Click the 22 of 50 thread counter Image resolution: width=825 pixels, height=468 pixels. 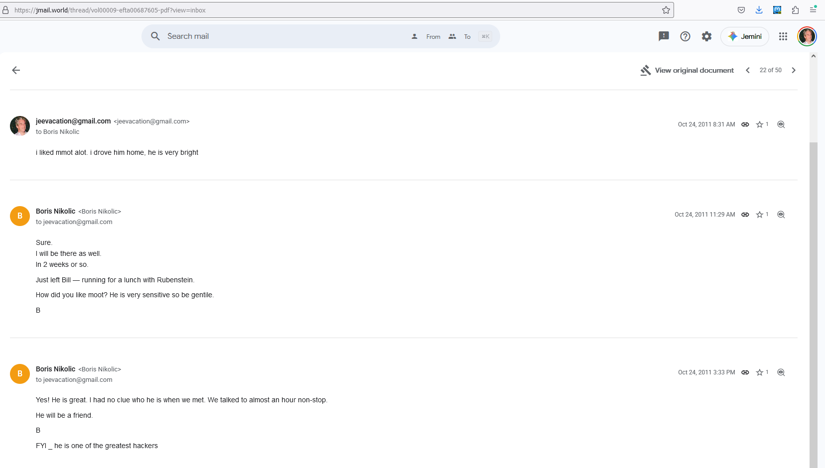(771, 70)
